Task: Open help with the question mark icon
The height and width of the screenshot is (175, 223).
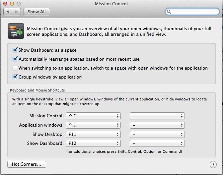Action: tap(213, 165)
